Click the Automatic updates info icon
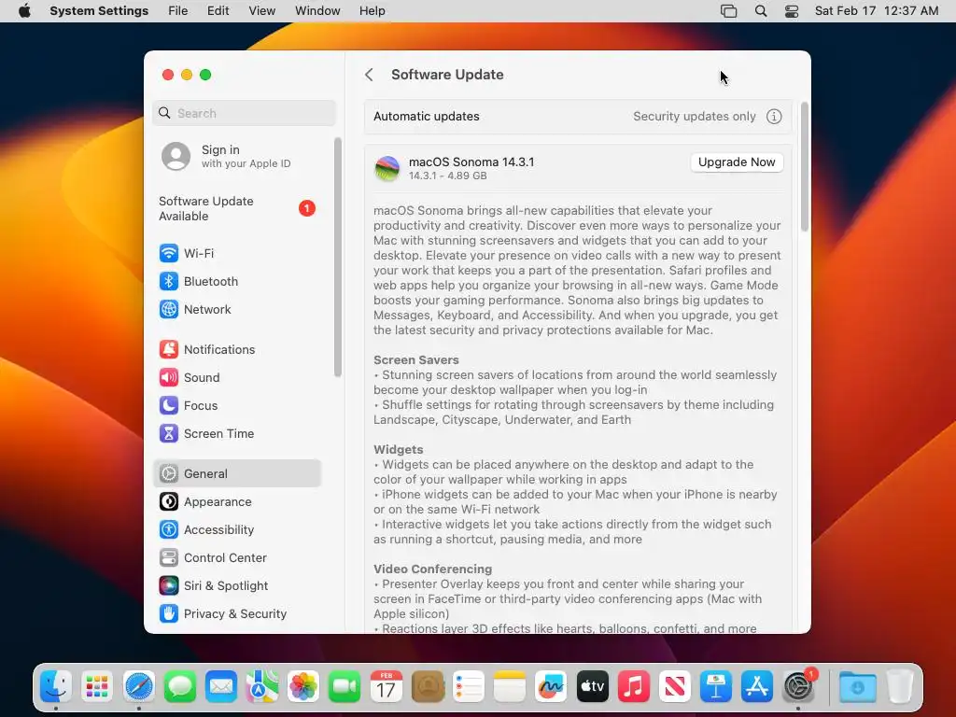956x717 pixels. point(774,117)
